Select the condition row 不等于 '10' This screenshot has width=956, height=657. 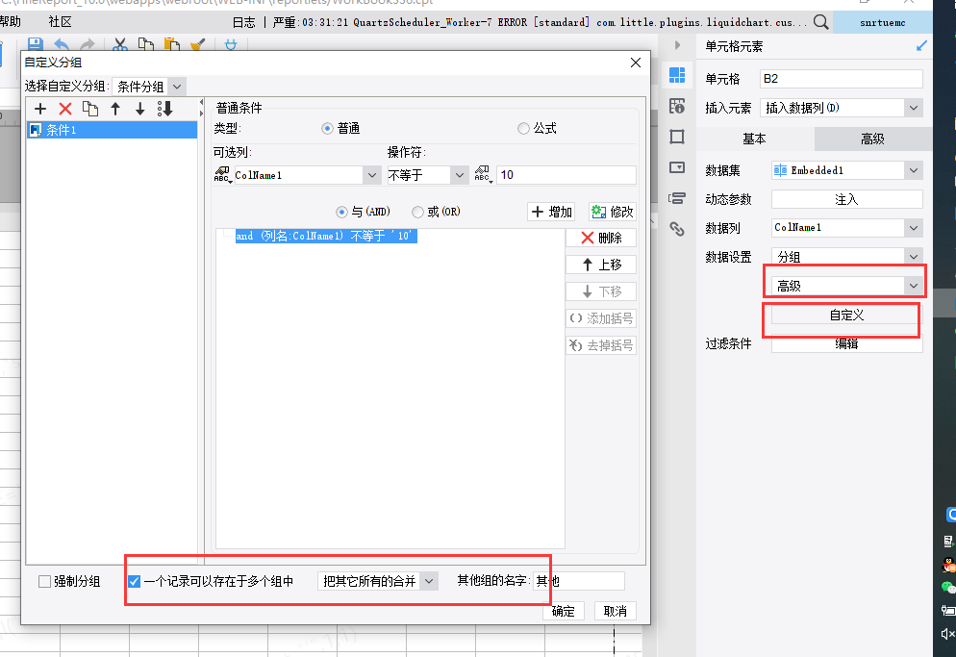point(326,236)
